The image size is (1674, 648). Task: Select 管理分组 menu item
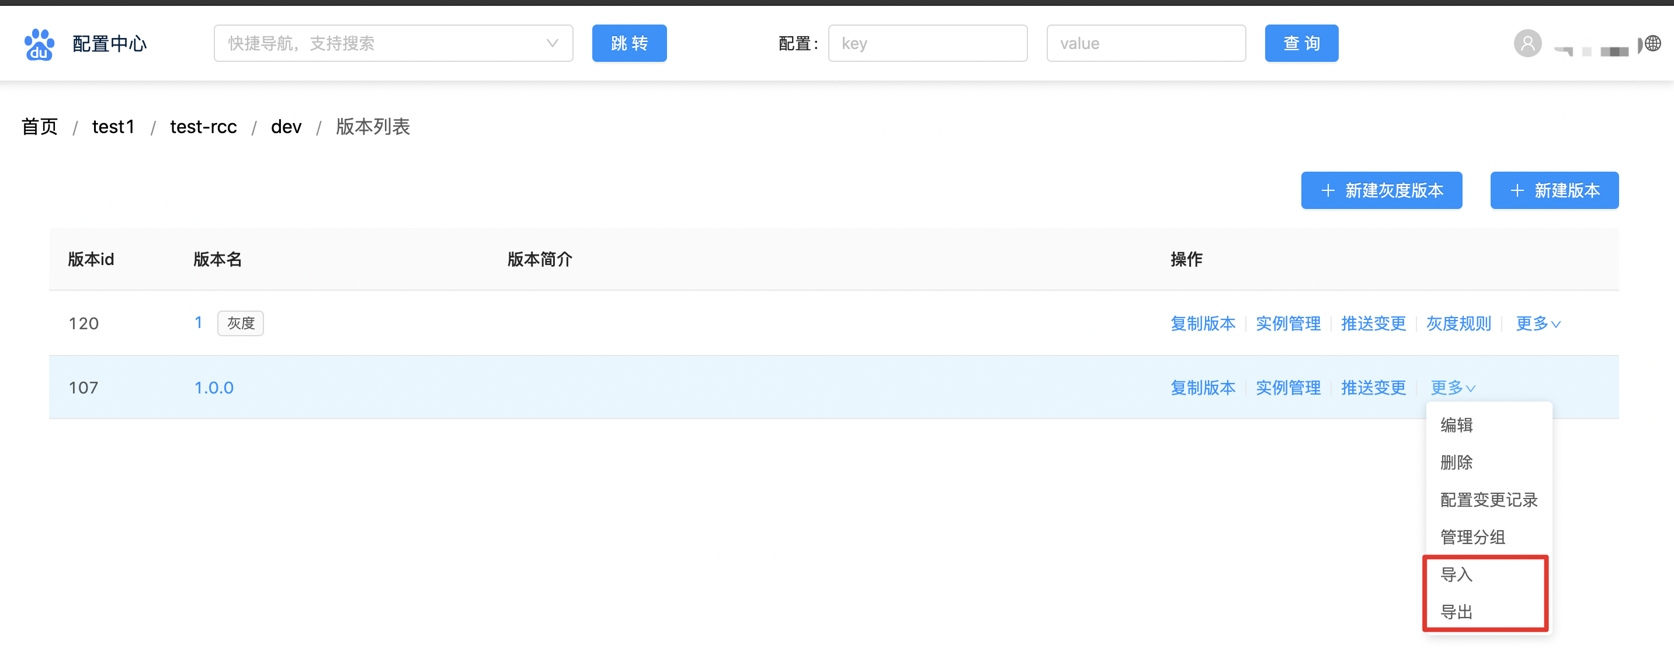click(x=1488, y=537)
